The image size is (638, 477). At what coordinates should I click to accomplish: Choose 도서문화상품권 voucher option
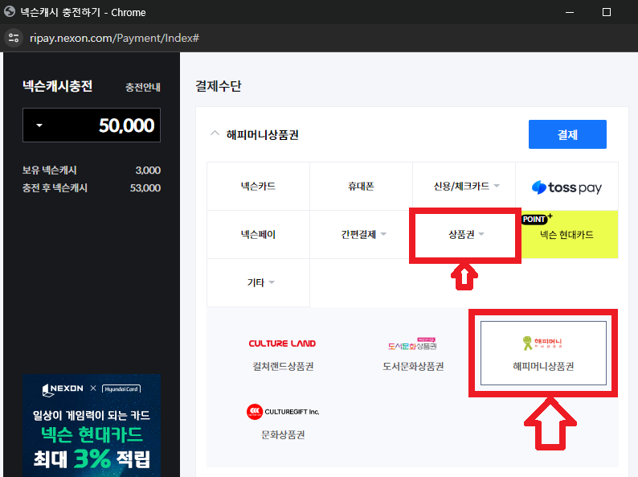pos(412,353)
